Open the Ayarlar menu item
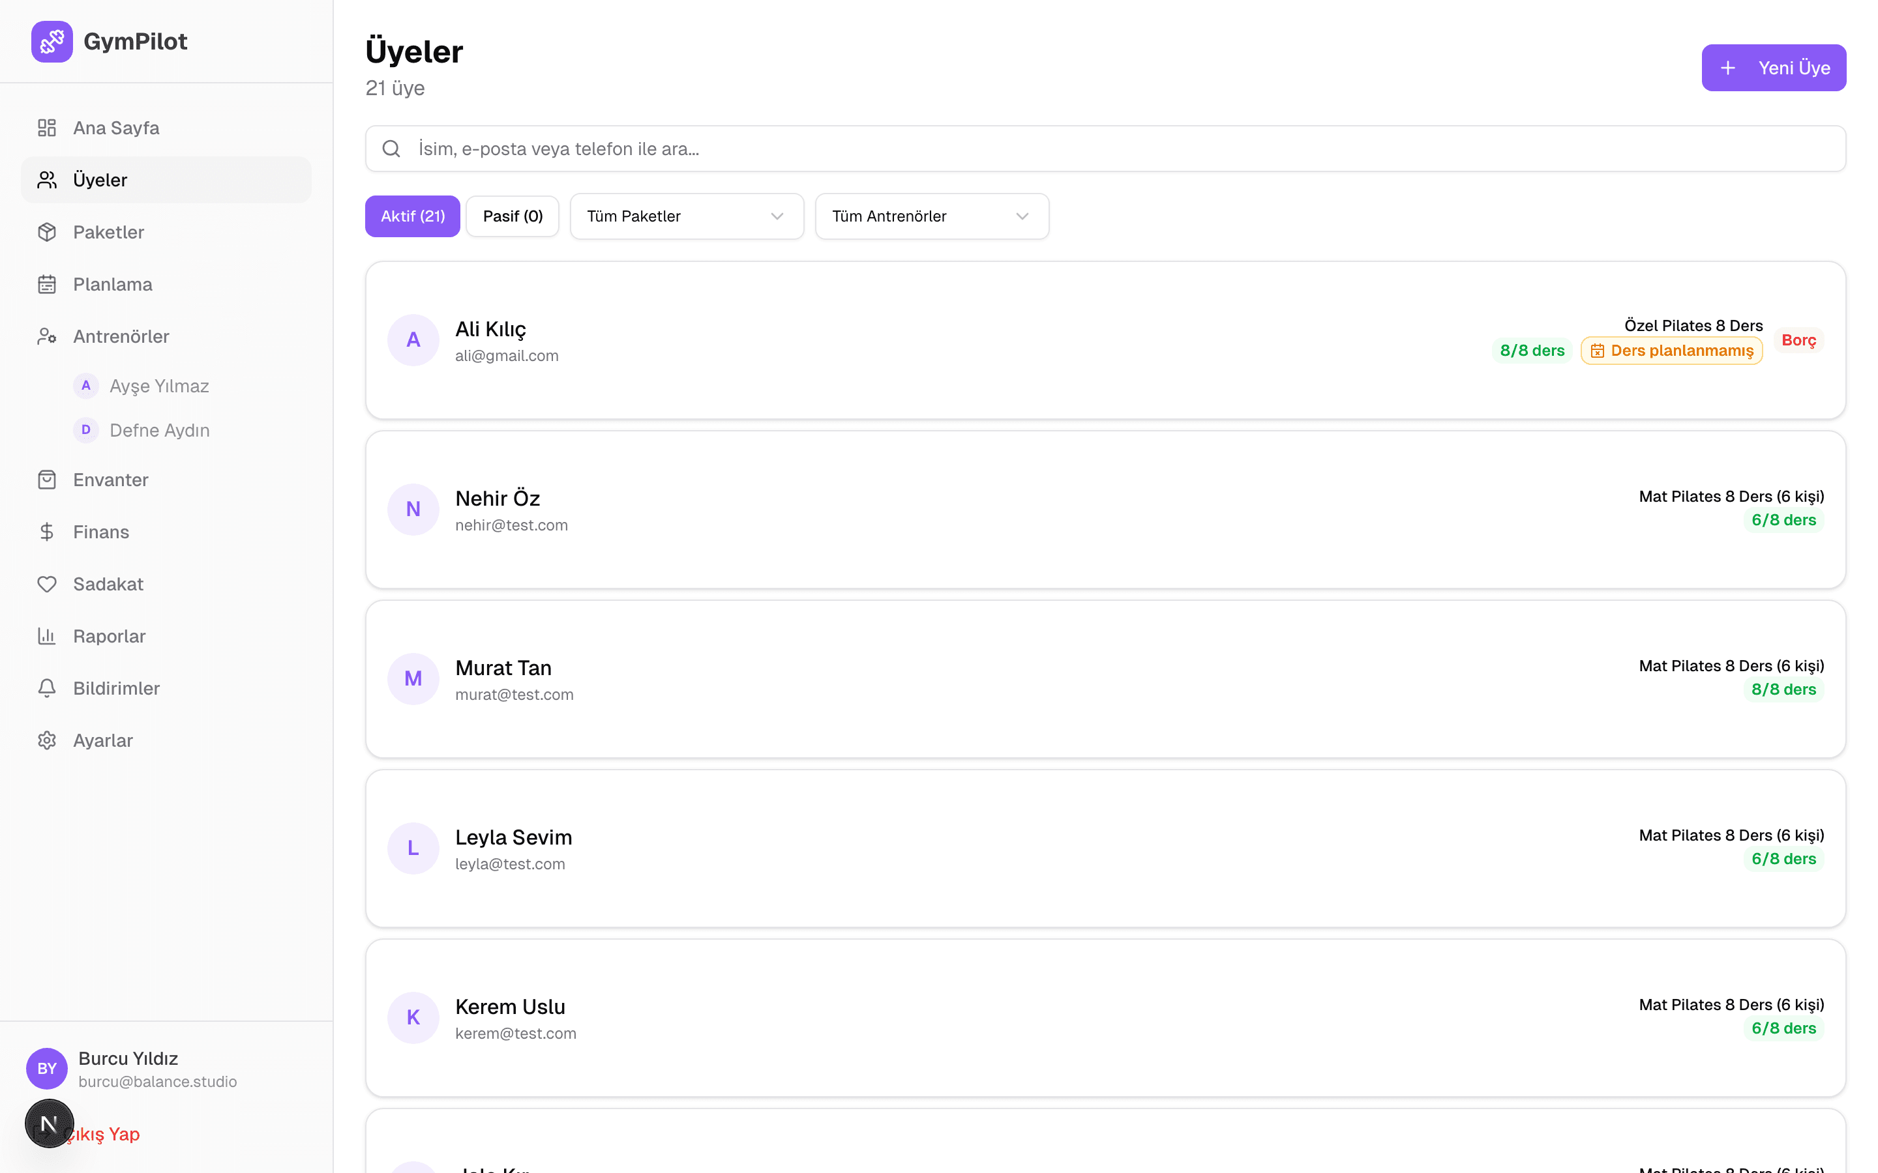This screenshot has height=1173, width=1878. 166,740
